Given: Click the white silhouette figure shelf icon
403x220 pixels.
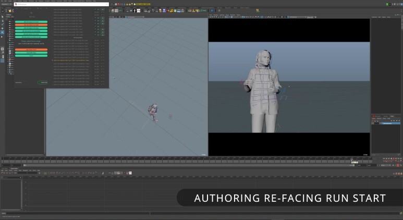Looking at the screenshot, I should [x=135, y=10].
